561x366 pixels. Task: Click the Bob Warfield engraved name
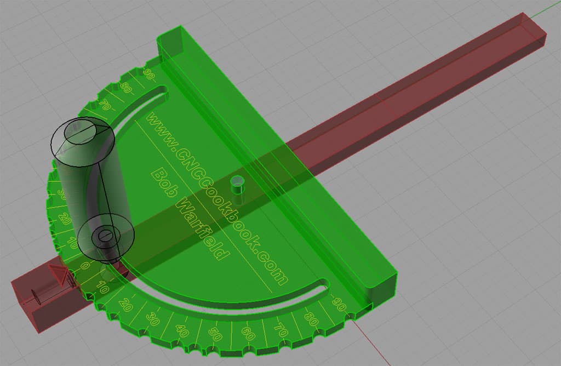point(192,214)
